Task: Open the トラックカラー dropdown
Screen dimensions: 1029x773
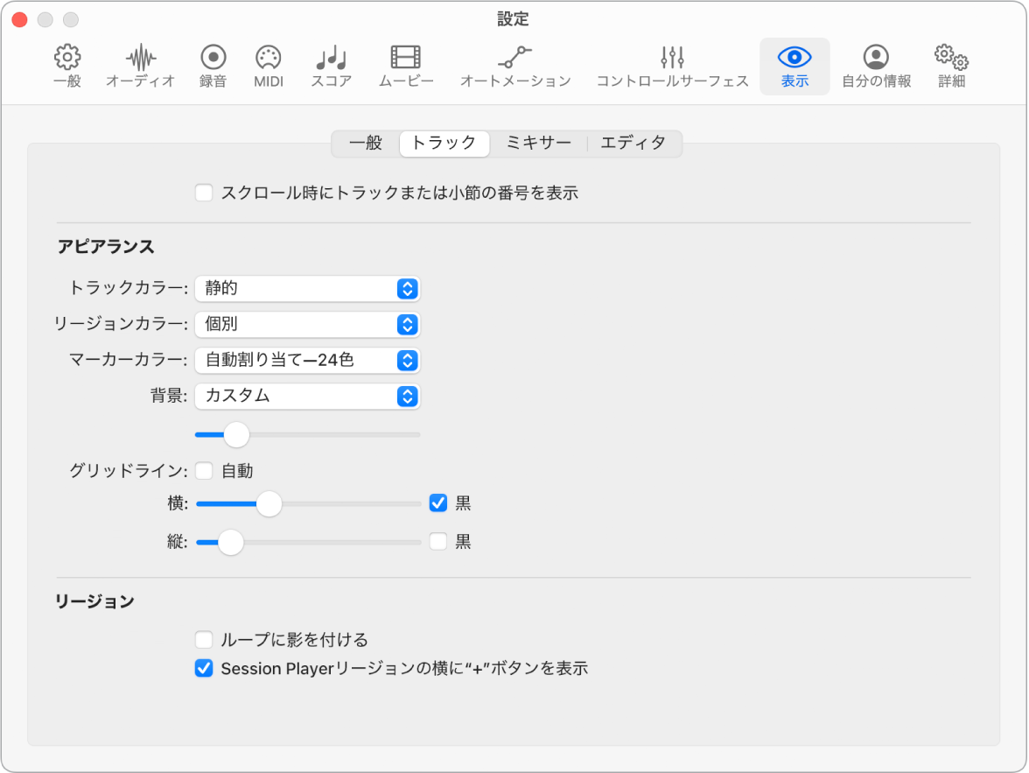Action: coord(307,288)
